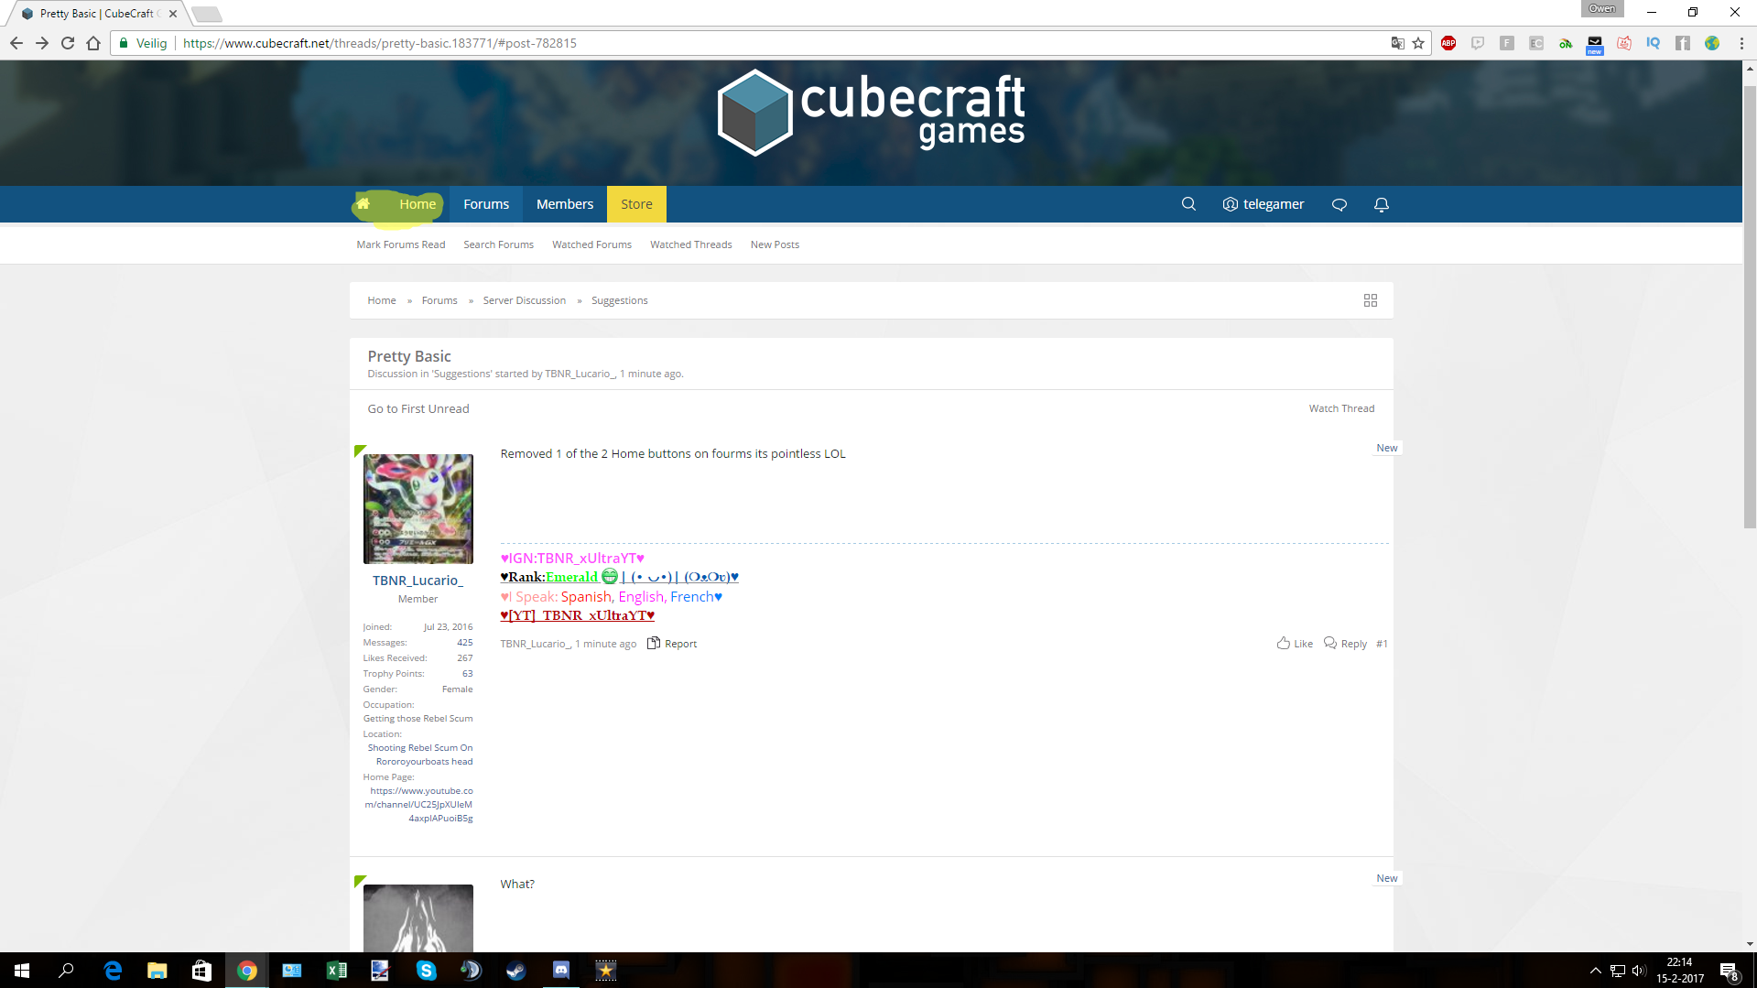
Task: Open Excel from the taskbar
Action: coord(337,970)
